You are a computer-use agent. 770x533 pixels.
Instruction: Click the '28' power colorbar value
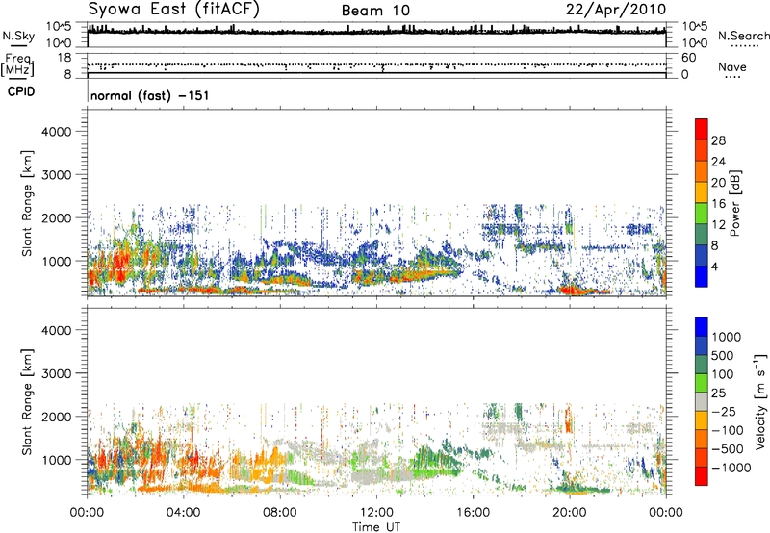tap(718, 140)
